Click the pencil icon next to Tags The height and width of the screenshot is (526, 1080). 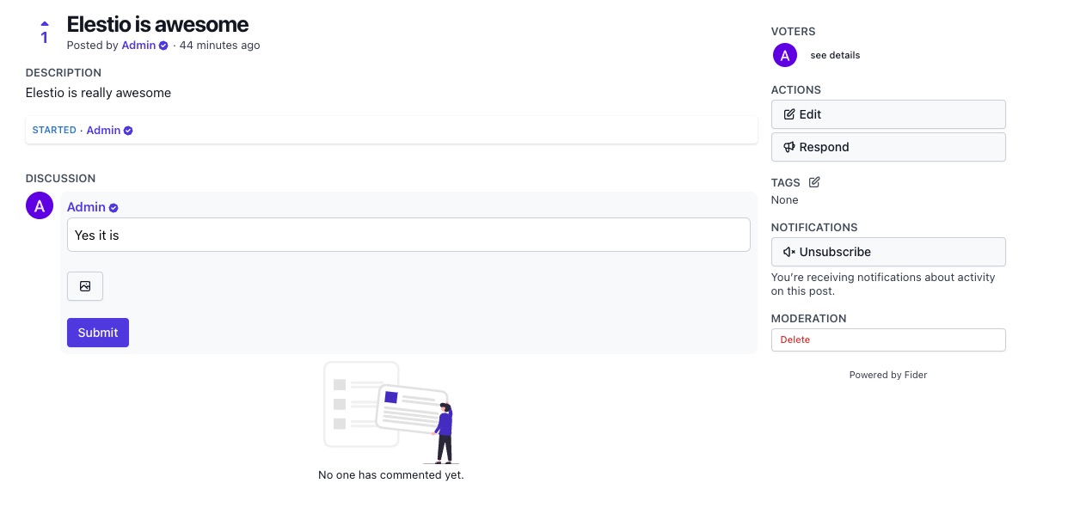[x=813, y=181]
